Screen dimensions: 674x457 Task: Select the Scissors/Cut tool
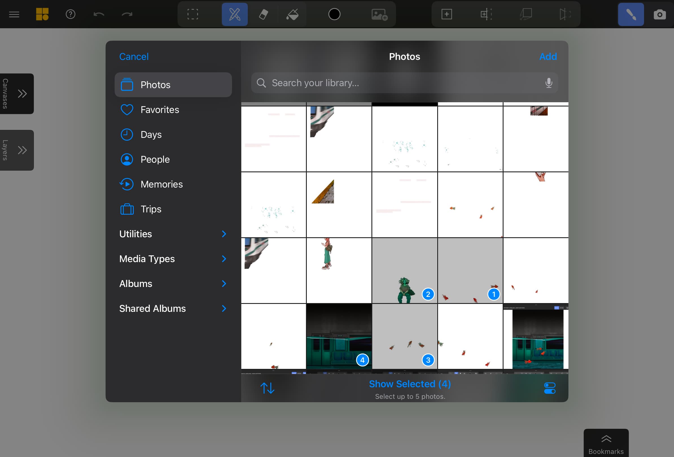pos(234,14)
